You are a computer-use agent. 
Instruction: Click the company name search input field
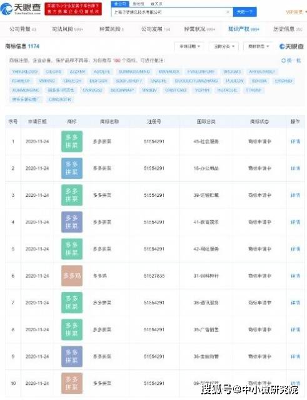[x=168, y=12]
